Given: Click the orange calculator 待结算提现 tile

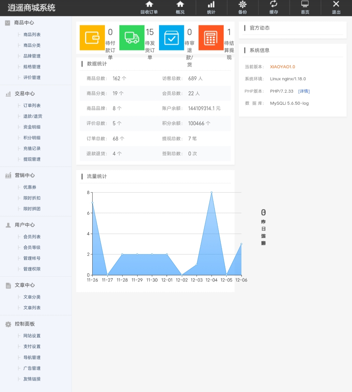Looking at the screenshot, I should pyautogui.click(x=211, y=38).
